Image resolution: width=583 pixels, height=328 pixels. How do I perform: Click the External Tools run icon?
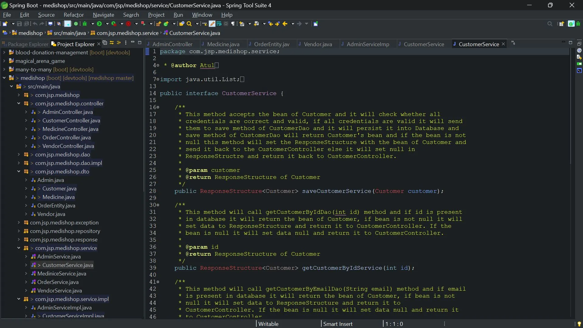143,24
